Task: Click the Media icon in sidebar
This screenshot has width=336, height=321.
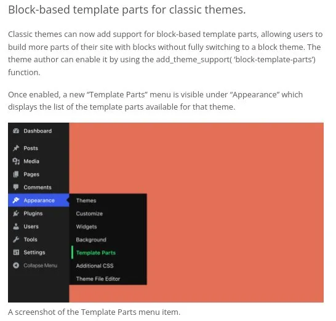Action: tap(16, 161)
